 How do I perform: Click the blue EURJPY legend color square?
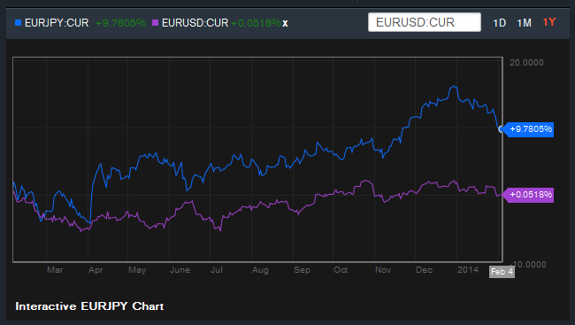(x=18, y=23)
